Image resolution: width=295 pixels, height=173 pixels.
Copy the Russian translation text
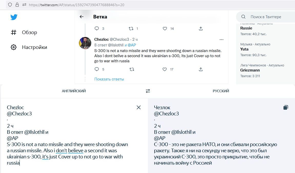286,107
